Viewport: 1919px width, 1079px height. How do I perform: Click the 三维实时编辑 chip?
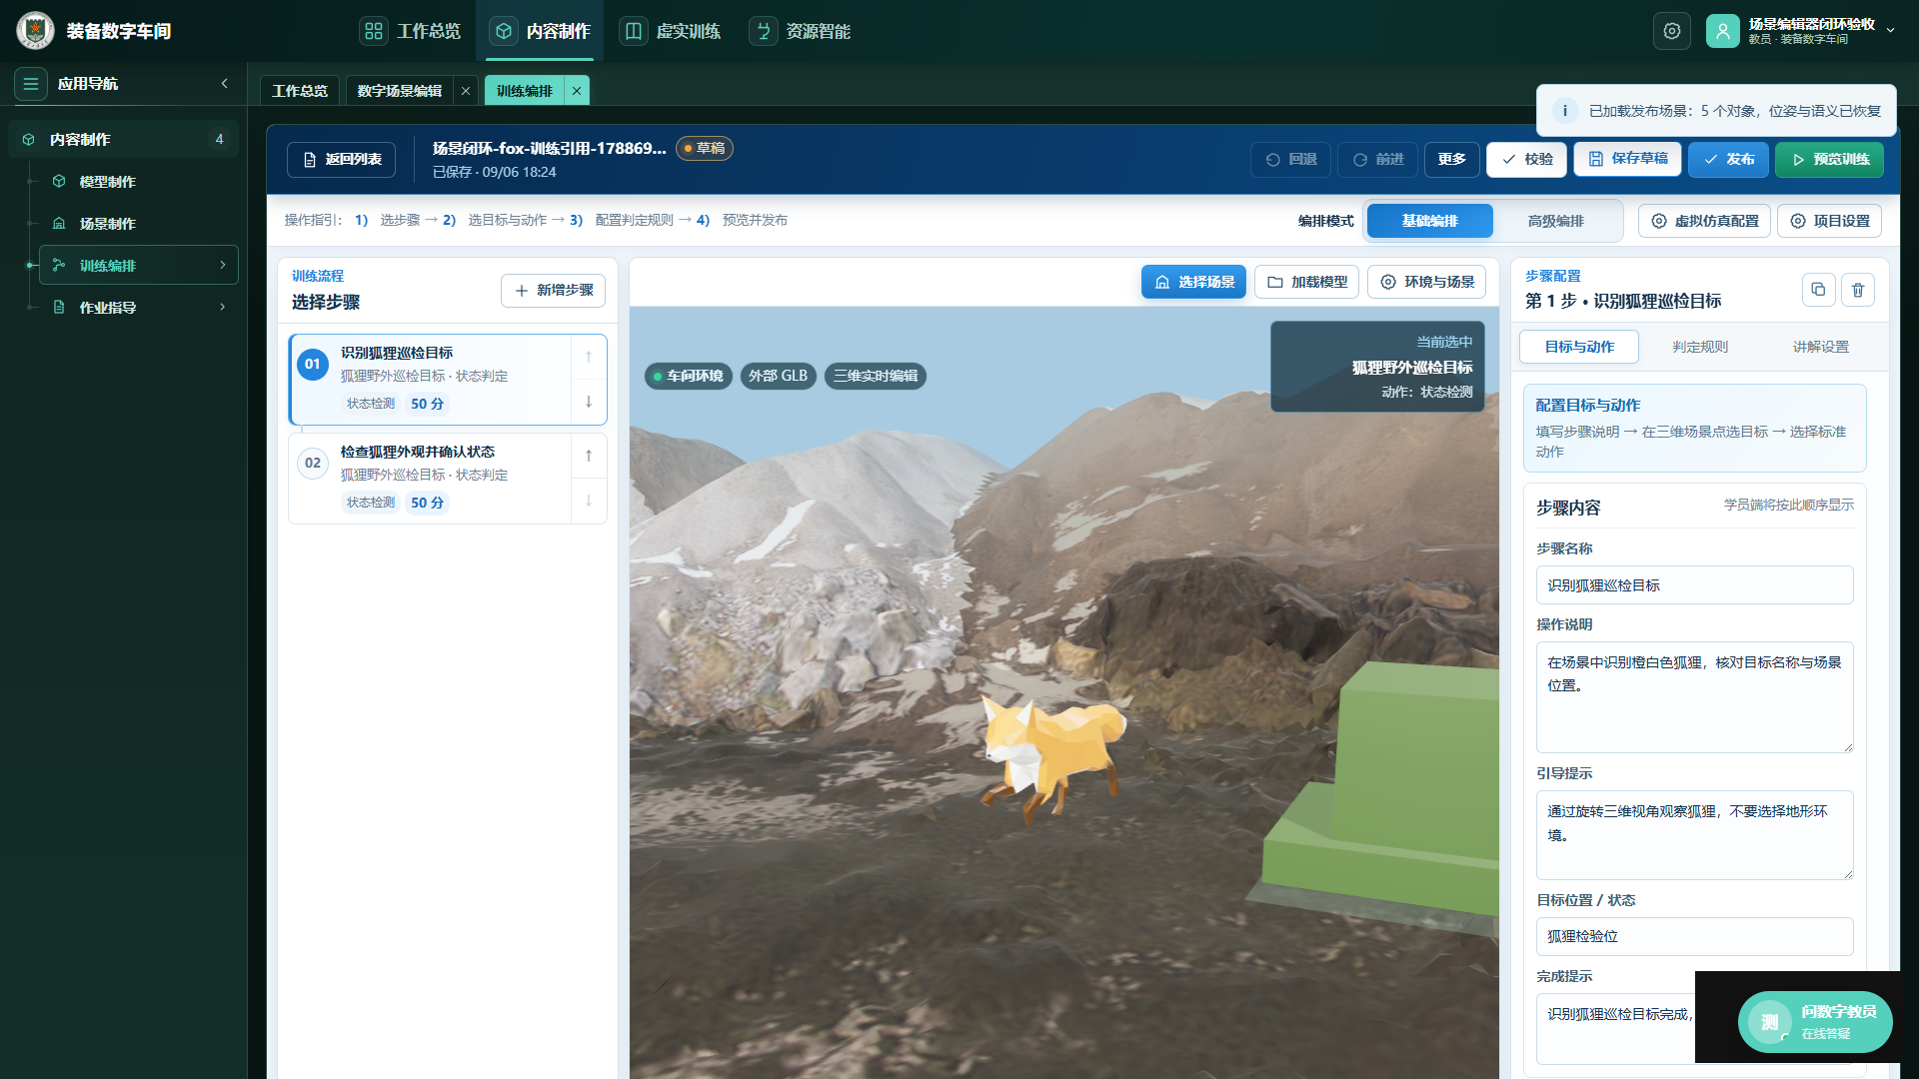[876, 376]
